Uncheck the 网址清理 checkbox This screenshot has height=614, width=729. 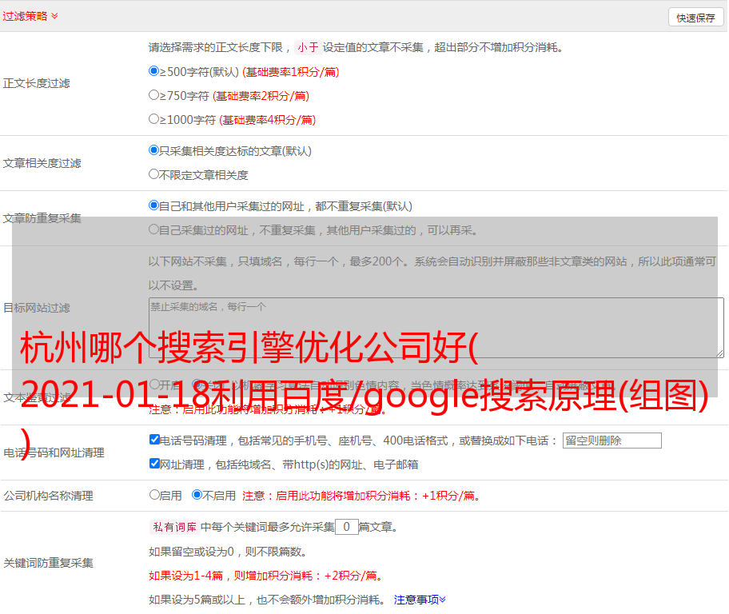click(154, 464)
